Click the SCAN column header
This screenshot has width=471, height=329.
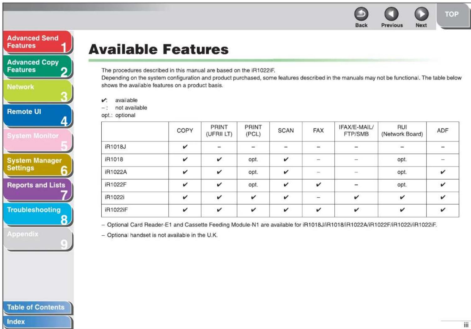point(286,130)
